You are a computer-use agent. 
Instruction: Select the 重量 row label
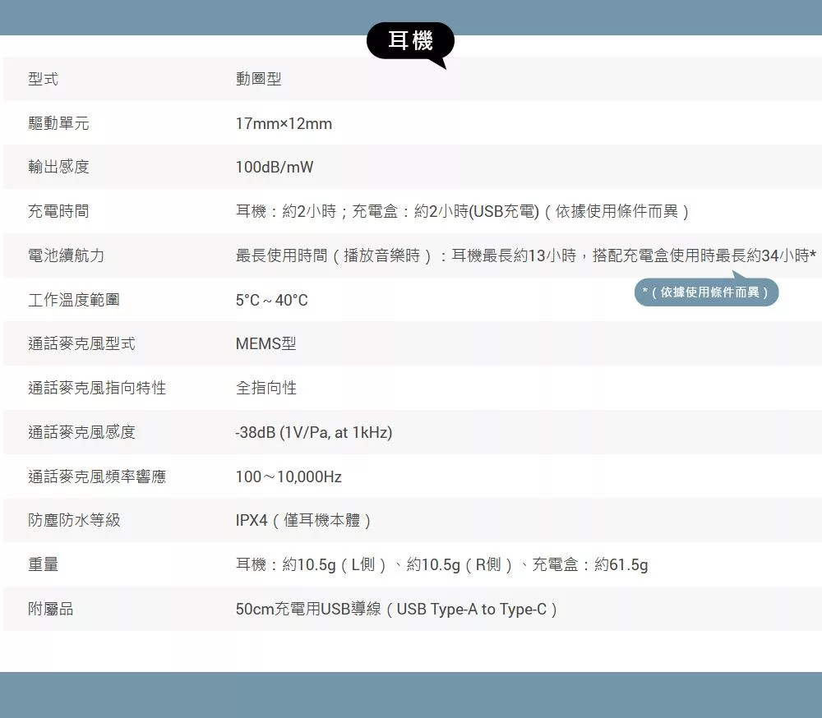tap(43, 565)
